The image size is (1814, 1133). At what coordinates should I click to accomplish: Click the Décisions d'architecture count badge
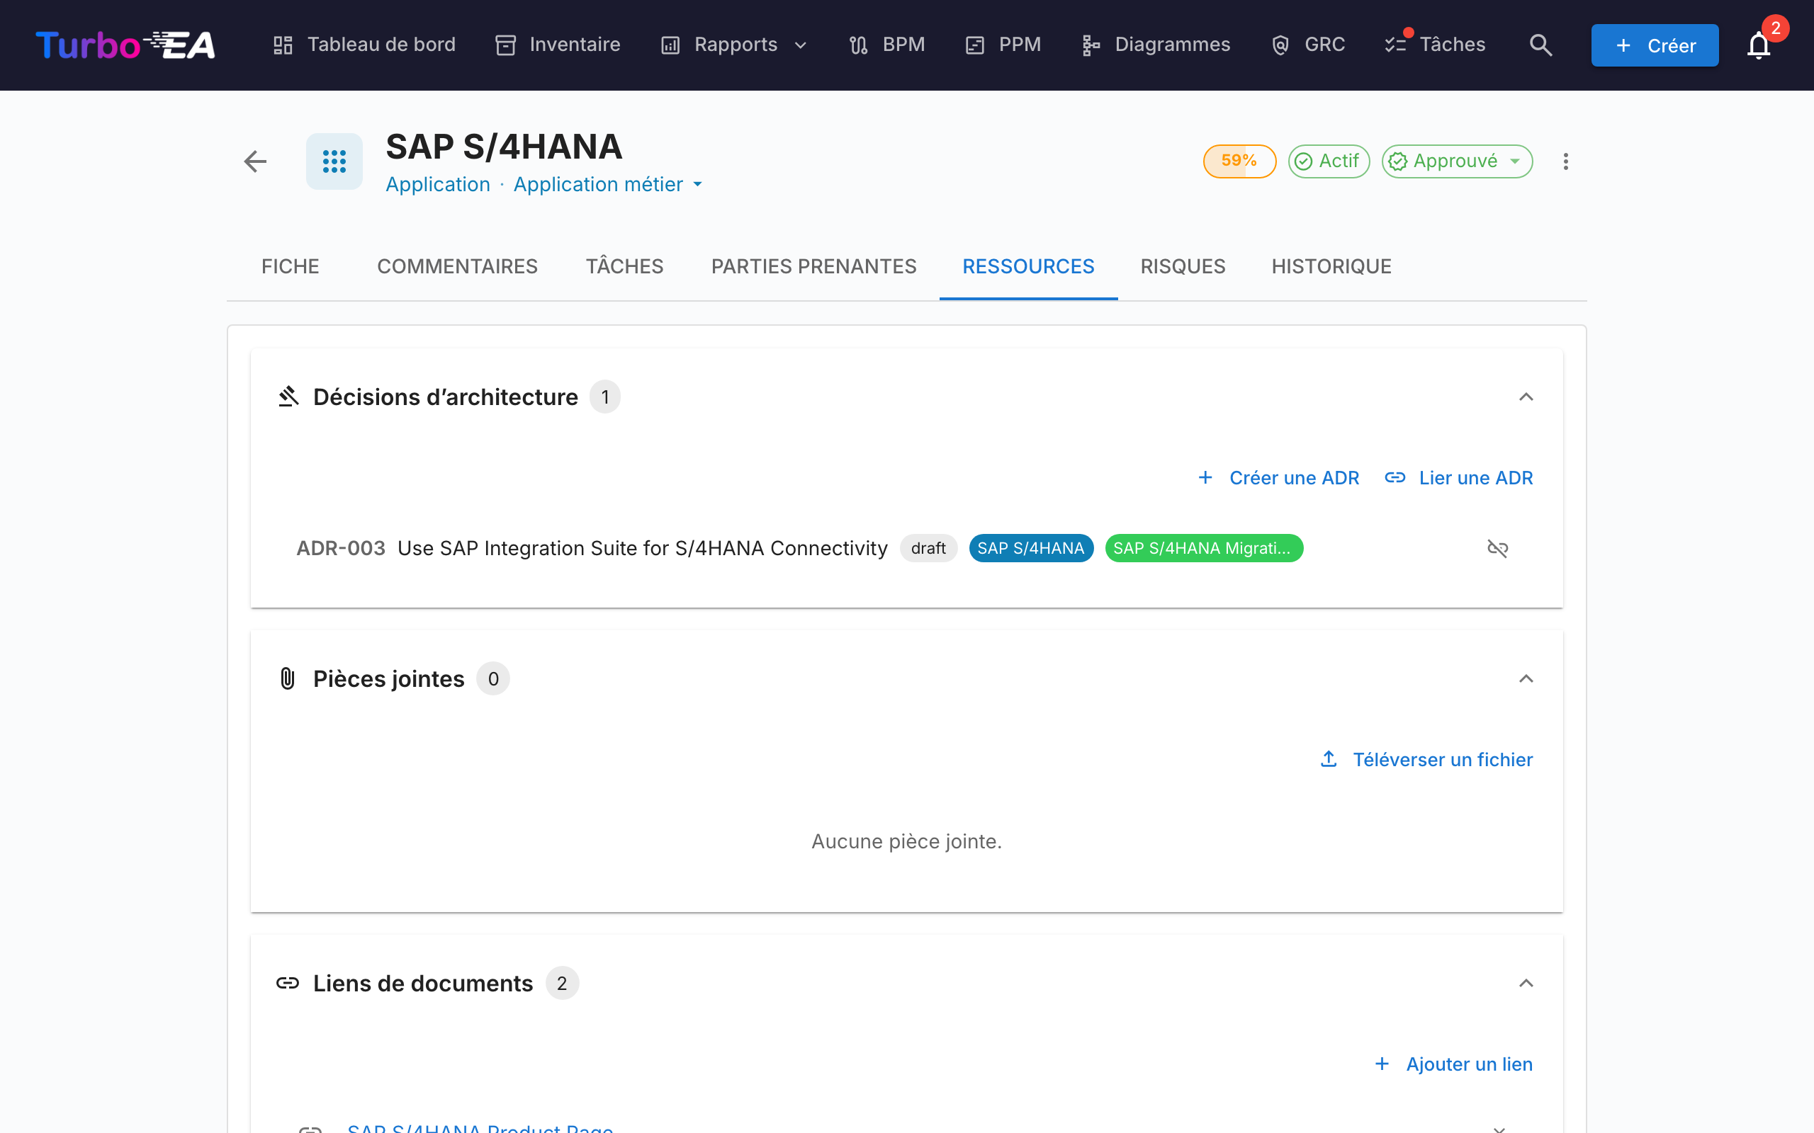click(605, 397)
